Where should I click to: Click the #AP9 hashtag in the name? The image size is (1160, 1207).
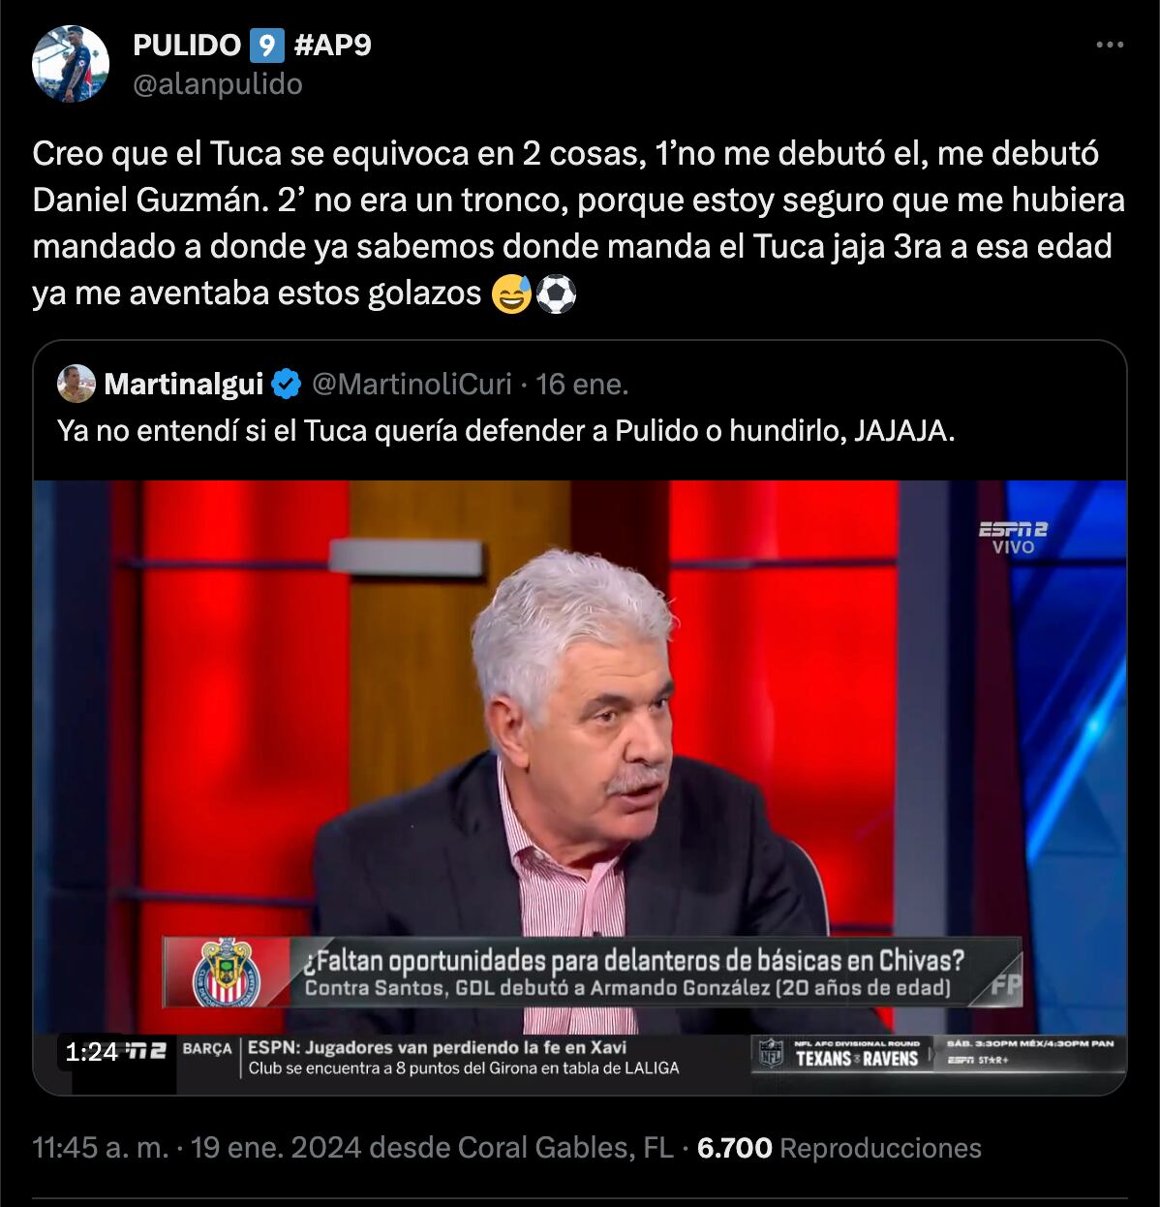332,45
